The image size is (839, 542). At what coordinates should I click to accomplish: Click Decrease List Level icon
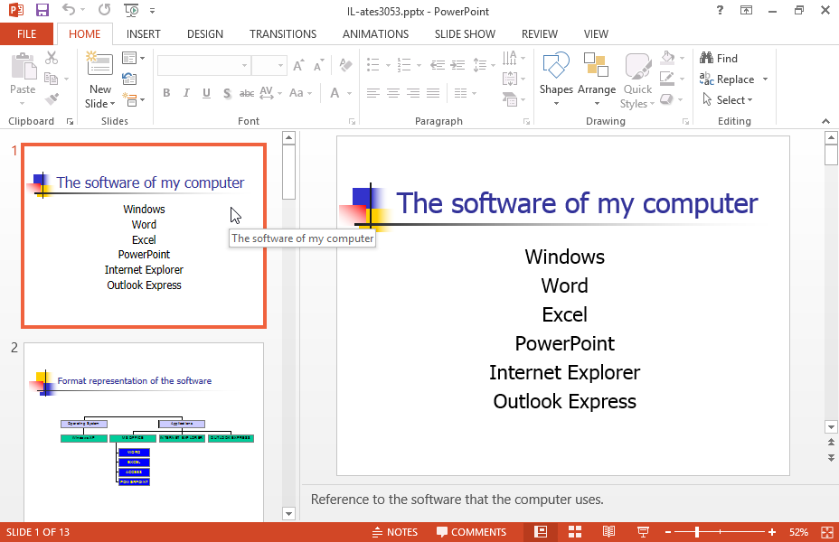point(438,65)
